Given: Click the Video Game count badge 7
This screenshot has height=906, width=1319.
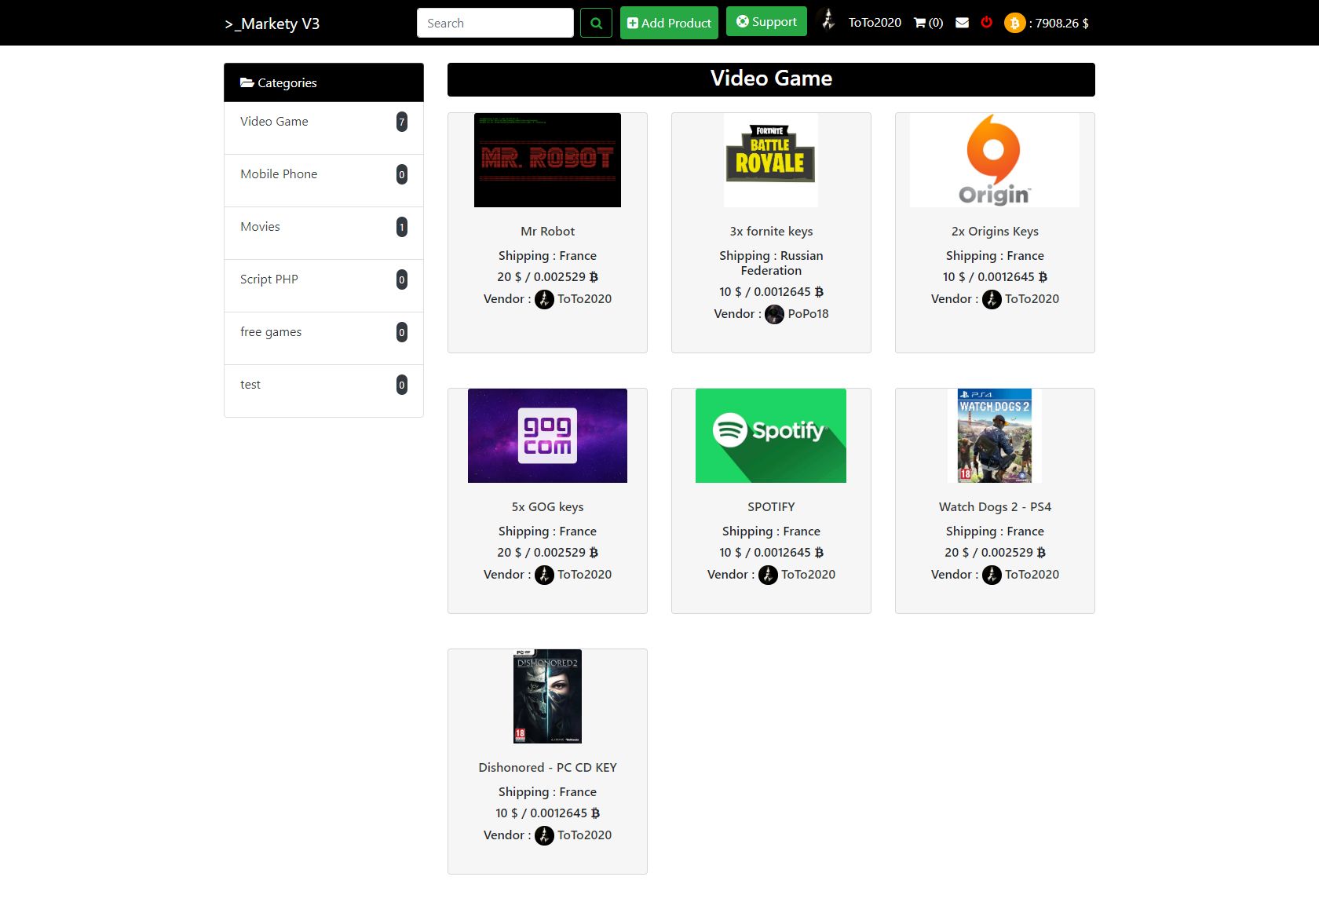Looking at the screenshot, I should pos(402,122).
